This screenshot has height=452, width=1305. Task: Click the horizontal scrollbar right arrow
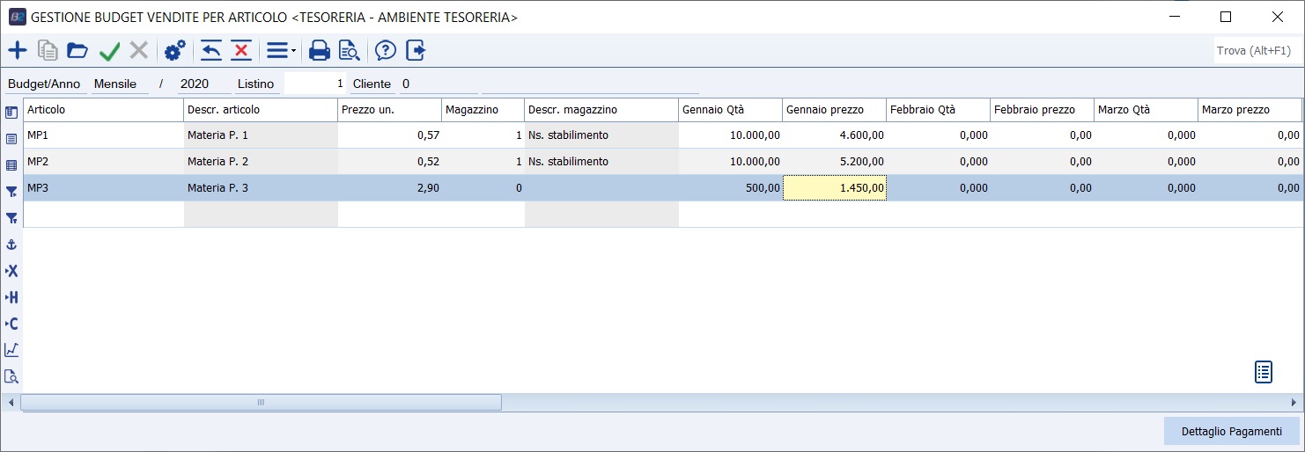click(1294, 402)
